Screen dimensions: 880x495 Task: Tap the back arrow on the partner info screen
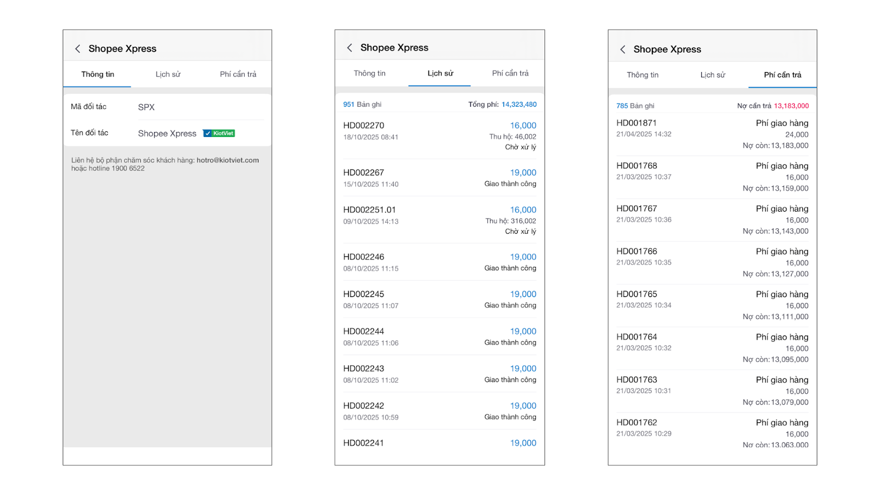[x=78, y=49]
